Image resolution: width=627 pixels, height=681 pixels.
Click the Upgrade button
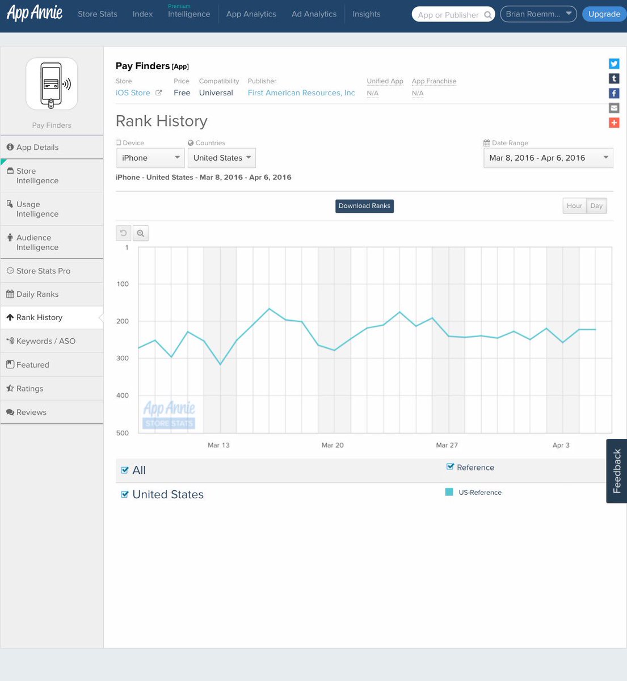tap(604, 14)
